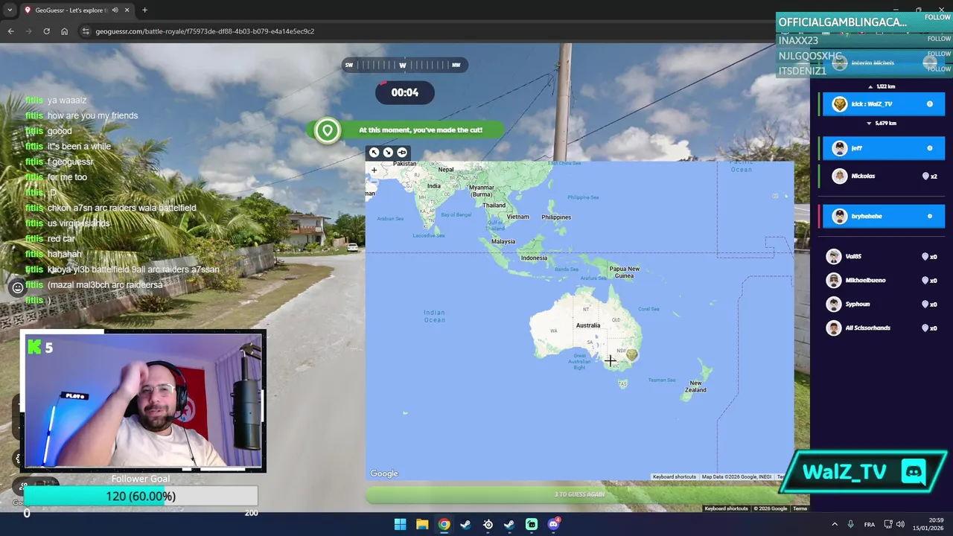Click the Australia label on the map
The width and height of the screenshot is (953, 536).
click(x=587, y=325)
